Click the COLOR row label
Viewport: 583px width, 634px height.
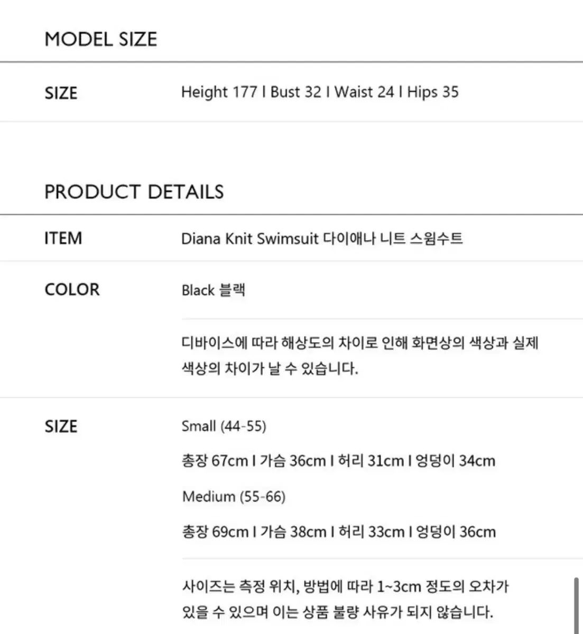click(72, 290)
